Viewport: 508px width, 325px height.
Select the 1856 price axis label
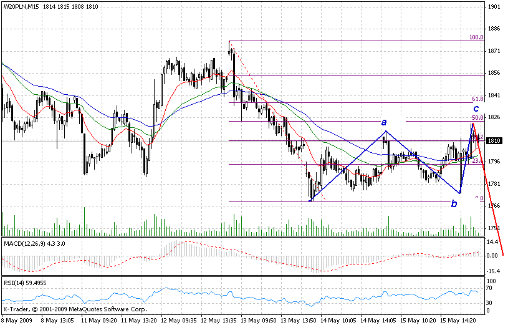494,74
